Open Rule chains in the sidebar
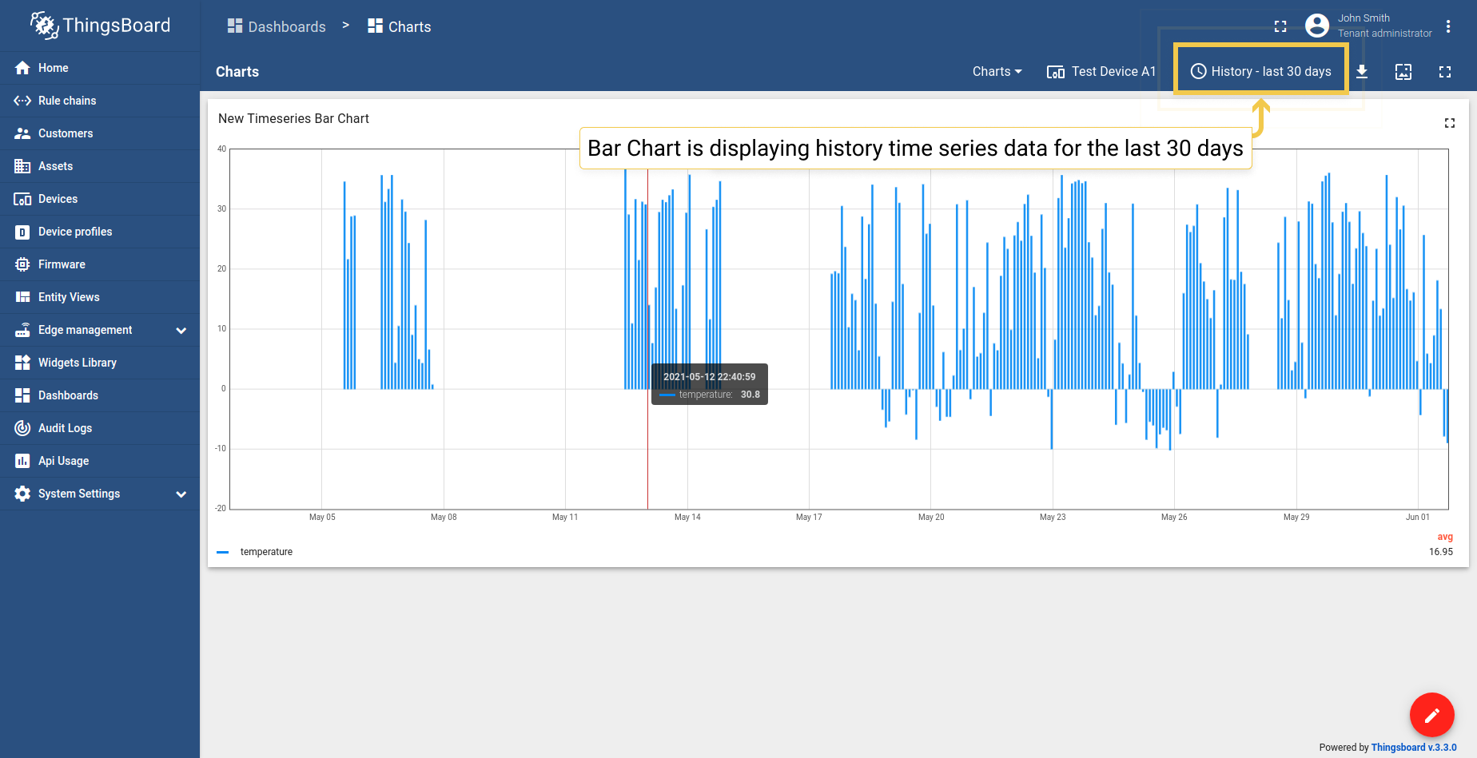Viewport: 1477px width, 758px height. tap(67, 101)
